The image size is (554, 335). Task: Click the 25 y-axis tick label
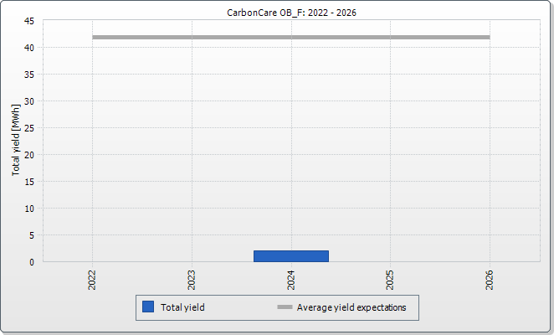pos(29,128)
